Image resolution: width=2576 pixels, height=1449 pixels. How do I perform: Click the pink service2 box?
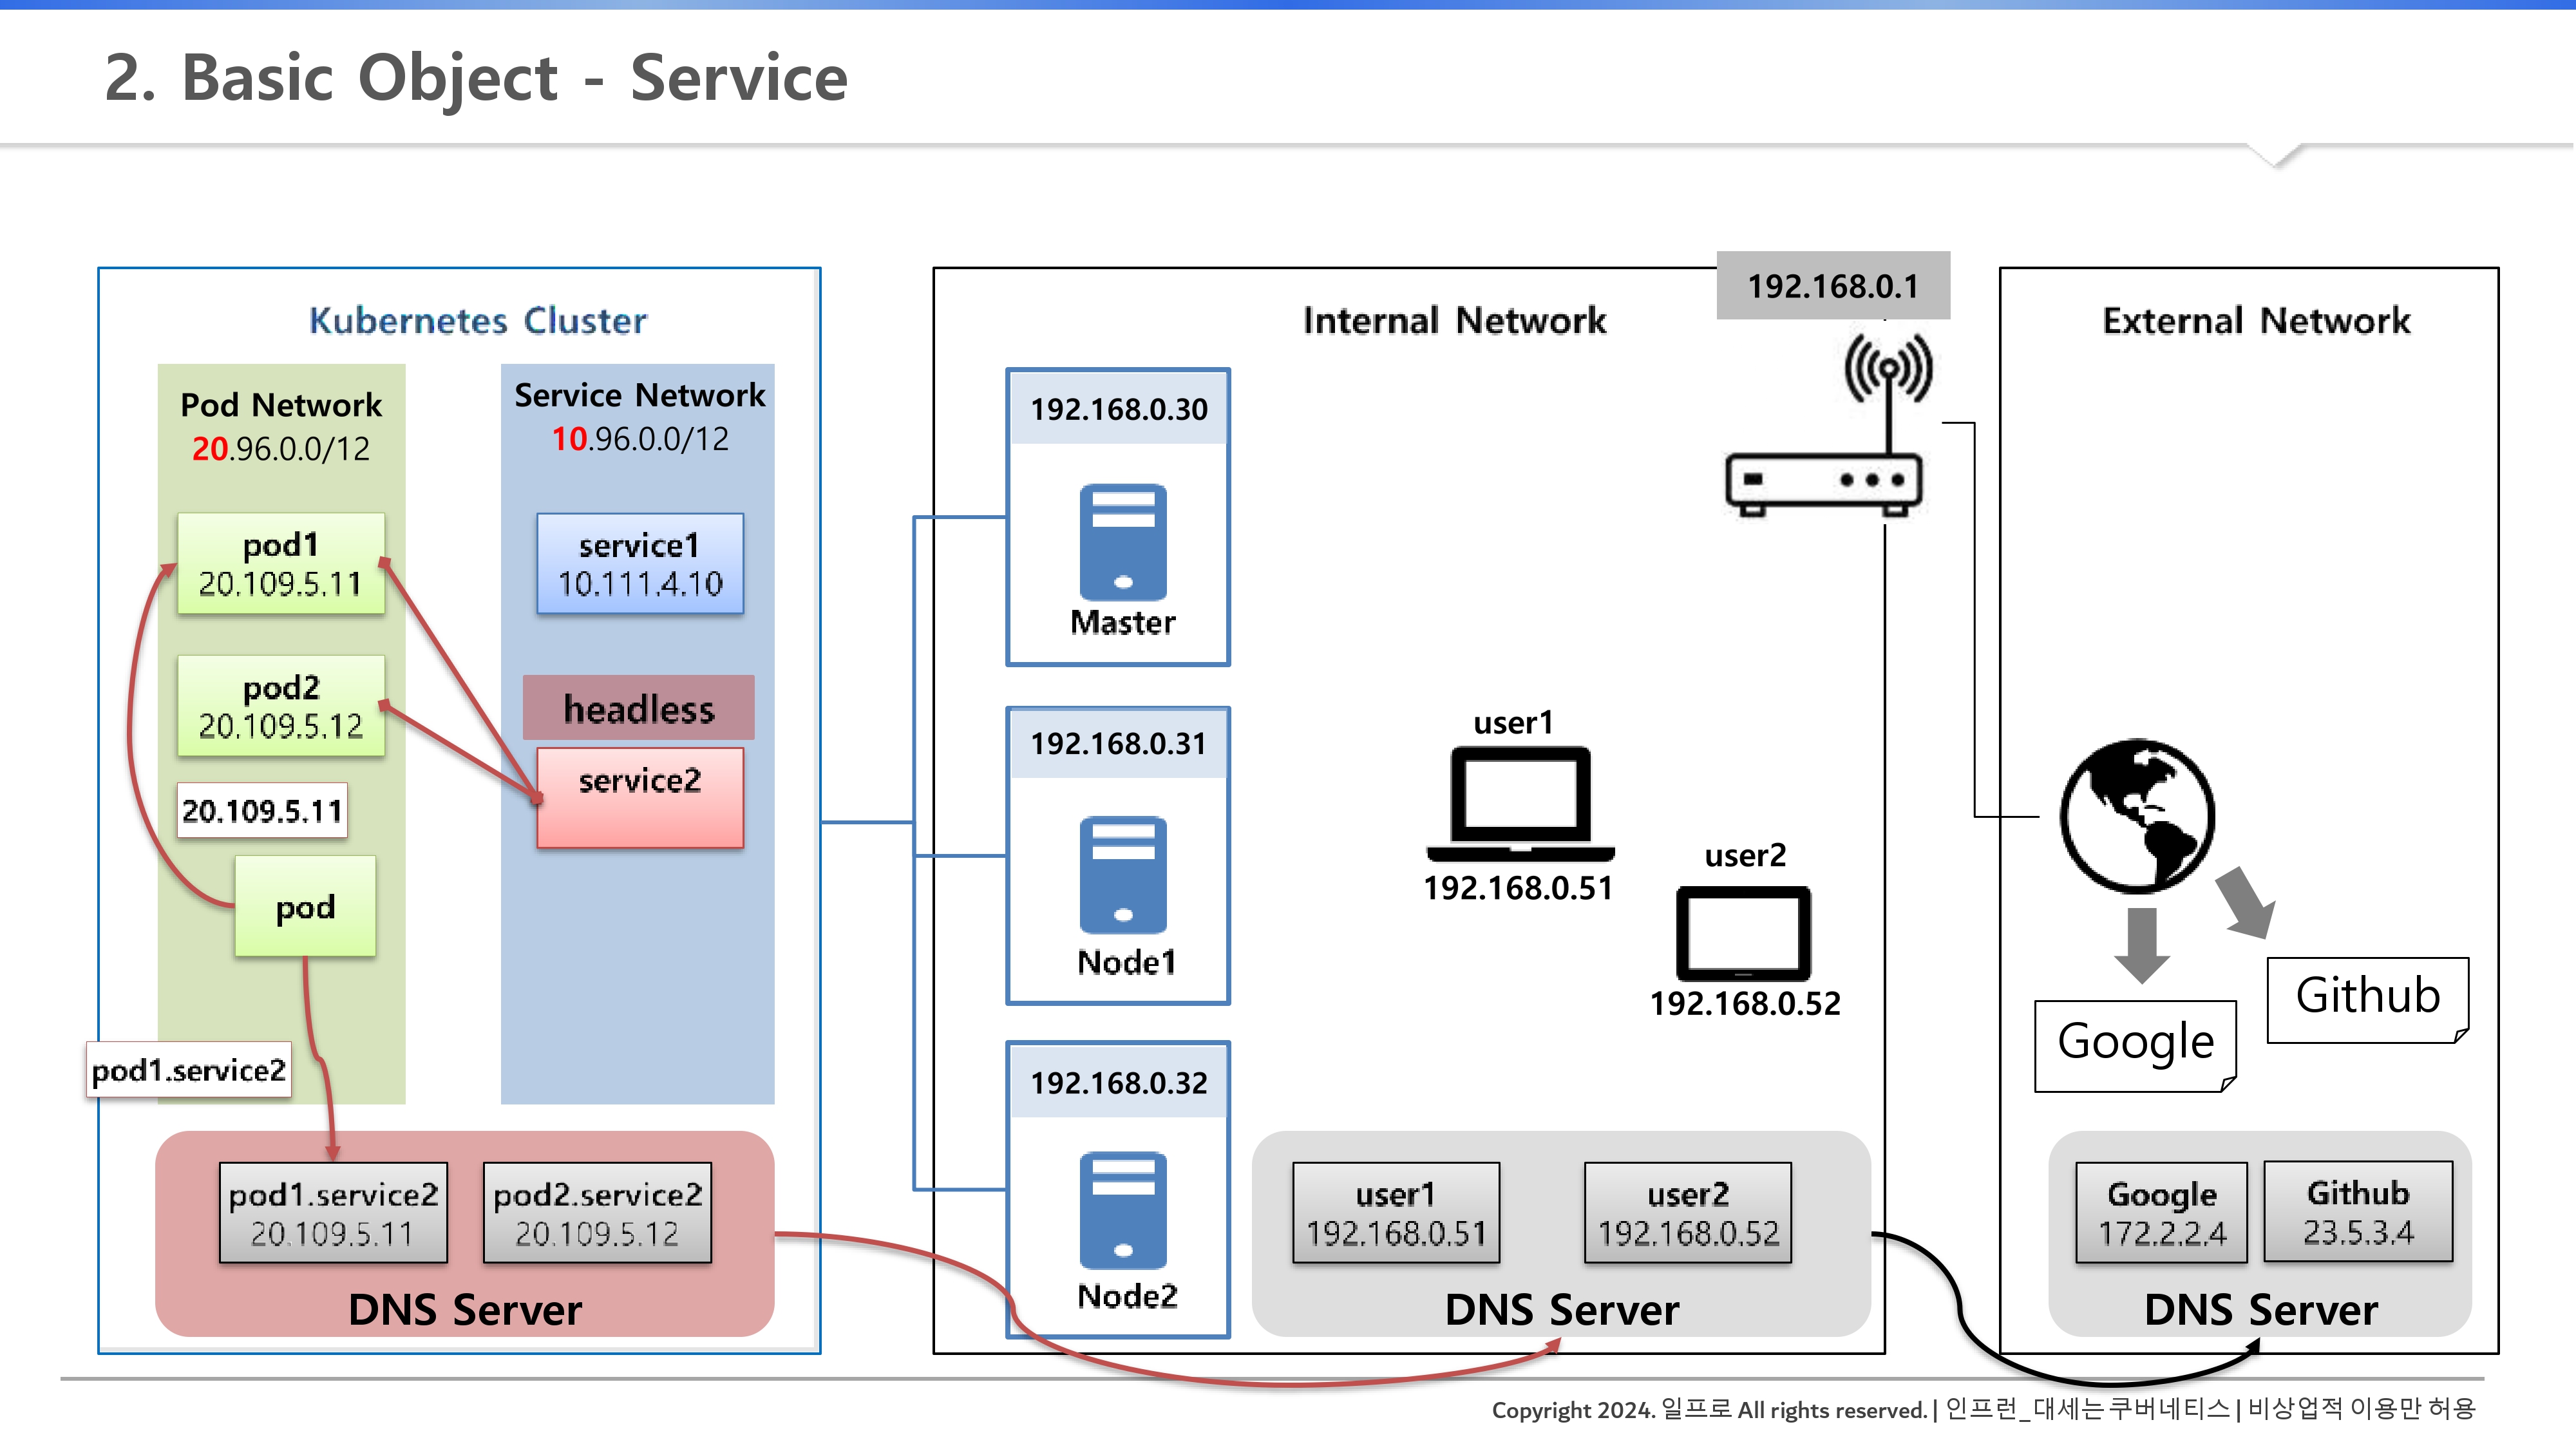640,798
